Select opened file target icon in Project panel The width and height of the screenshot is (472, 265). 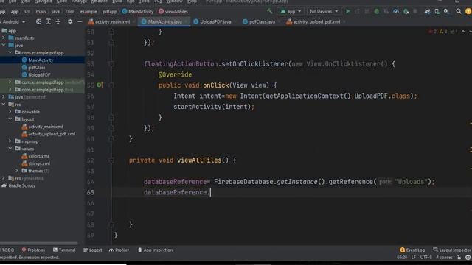(38, 21)
